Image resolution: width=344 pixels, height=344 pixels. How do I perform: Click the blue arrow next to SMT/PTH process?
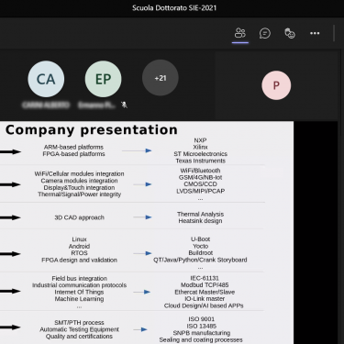point(140,329)
